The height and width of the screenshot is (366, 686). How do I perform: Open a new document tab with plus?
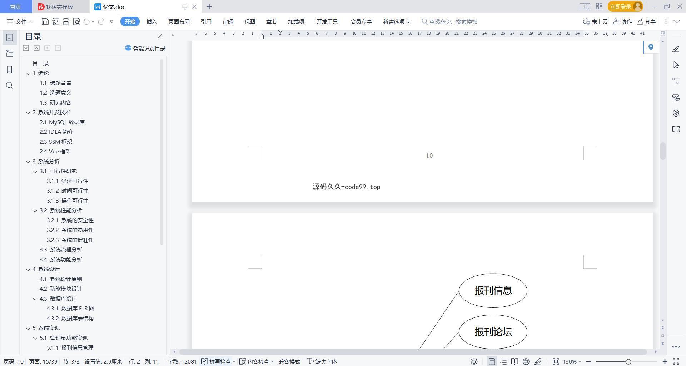pos(209,7)
